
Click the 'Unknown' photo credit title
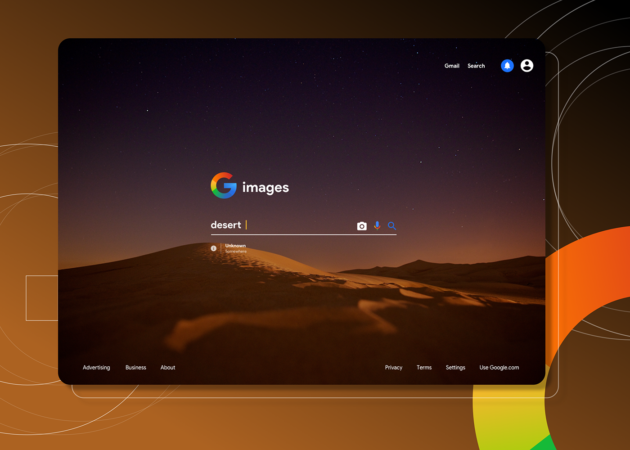235,246
